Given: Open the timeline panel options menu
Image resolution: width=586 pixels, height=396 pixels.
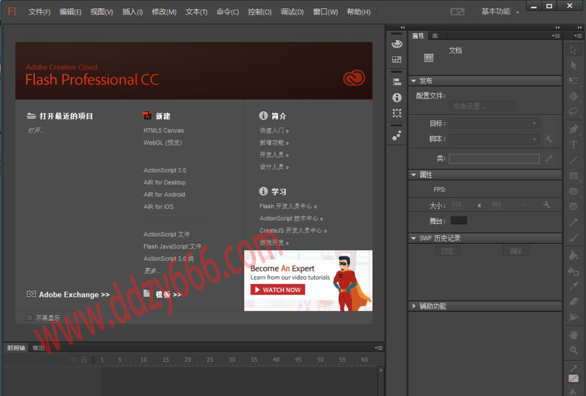Looking at the screenshot, I should (379, 348).
